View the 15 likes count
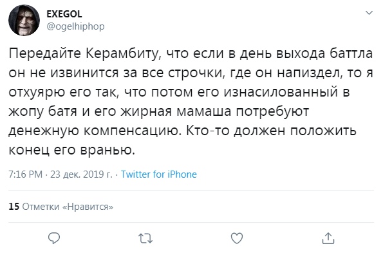Viewport: 383px width, 253px height. [x=14, y=207]
